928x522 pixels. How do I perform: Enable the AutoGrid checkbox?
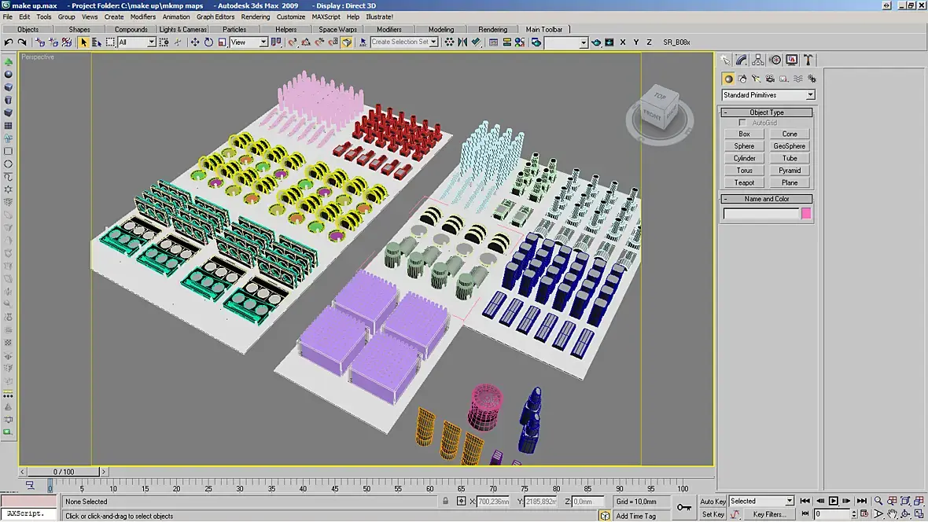tap(742, 123)
